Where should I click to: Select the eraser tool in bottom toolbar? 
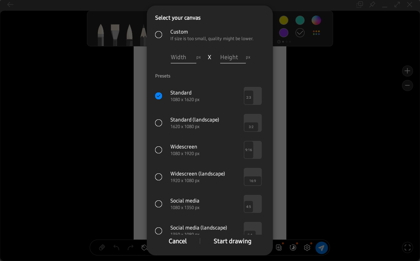(x=102, y=247)
